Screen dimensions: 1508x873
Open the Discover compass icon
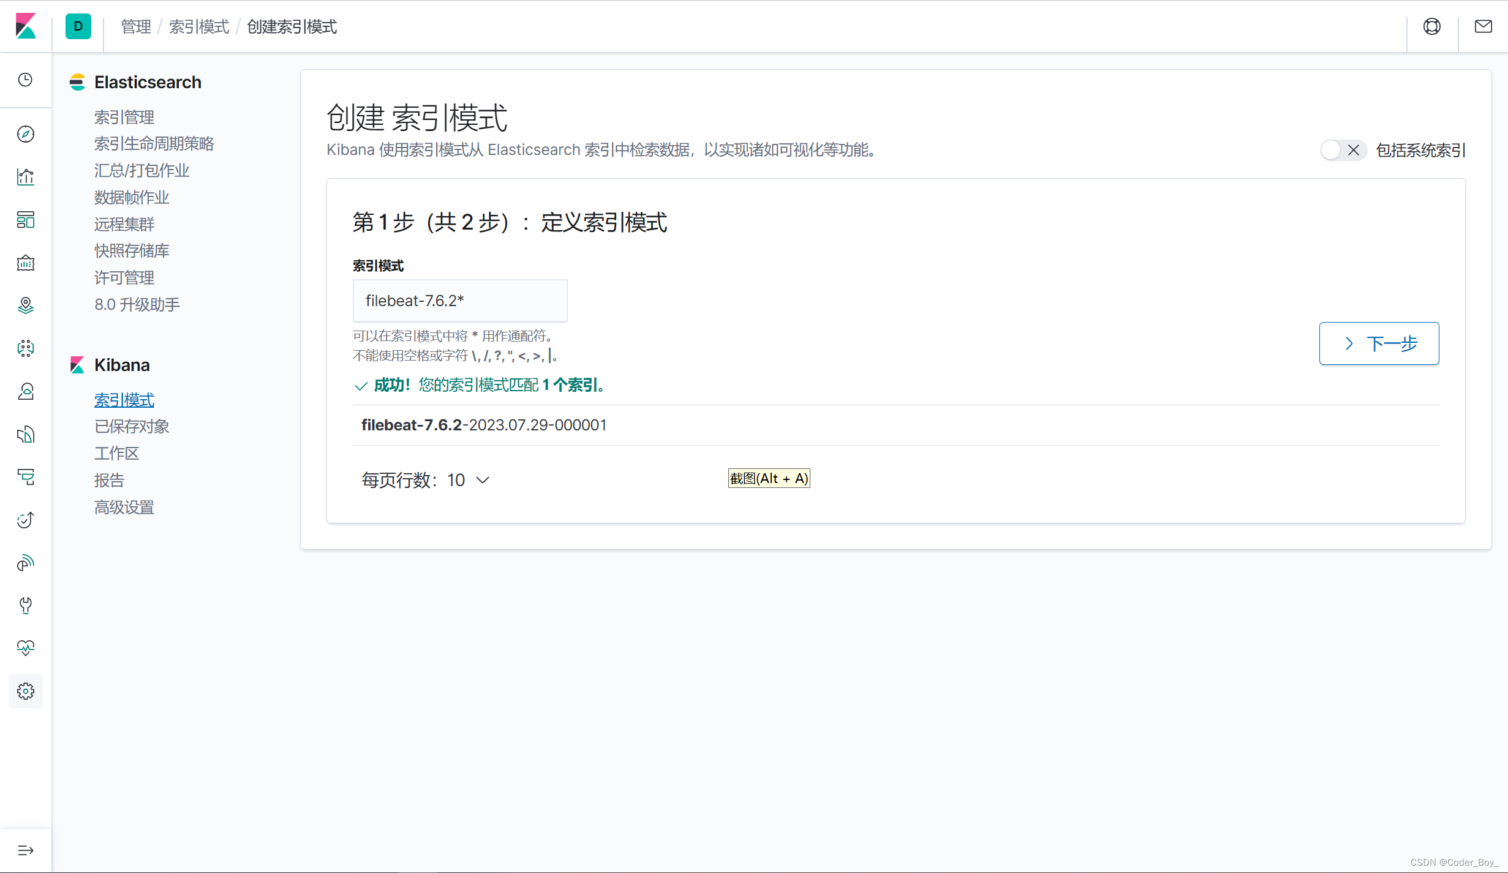pos(25,134)
